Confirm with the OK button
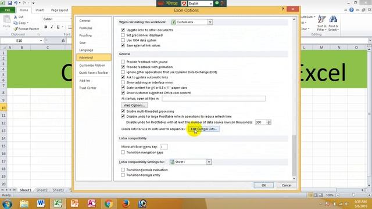The width and height of the screenshot is (372, 209). click(264, 185)
